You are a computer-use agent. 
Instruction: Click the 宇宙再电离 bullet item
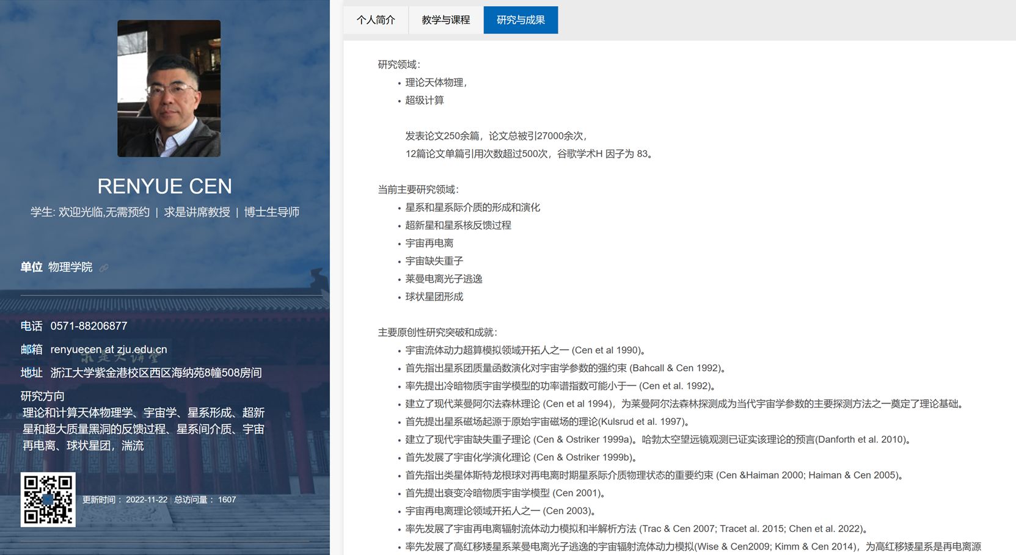click(429, 243)
